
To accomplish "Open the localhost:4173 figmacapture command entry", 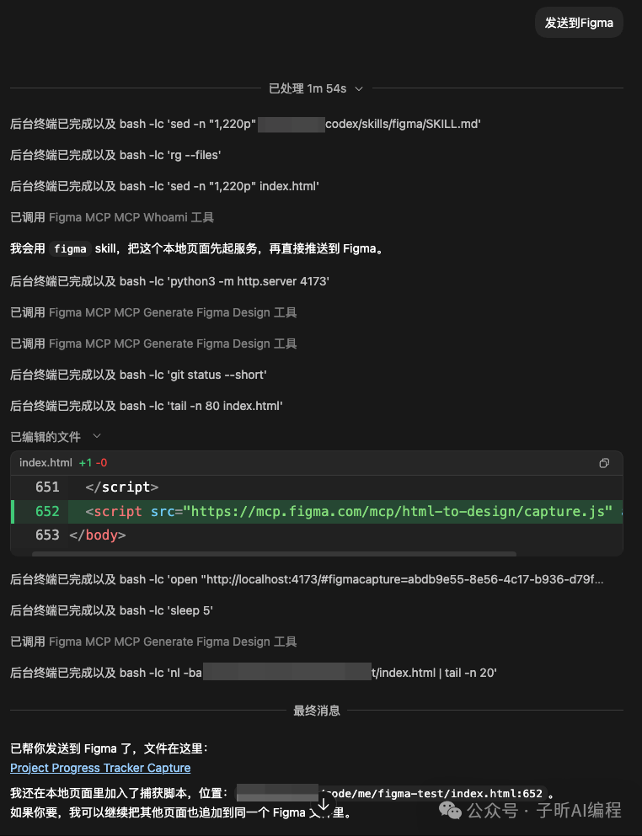I will (x=307, y=579).
